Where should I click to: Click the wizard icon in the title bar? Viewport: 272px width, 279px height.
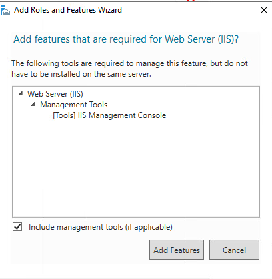[5, 10]
